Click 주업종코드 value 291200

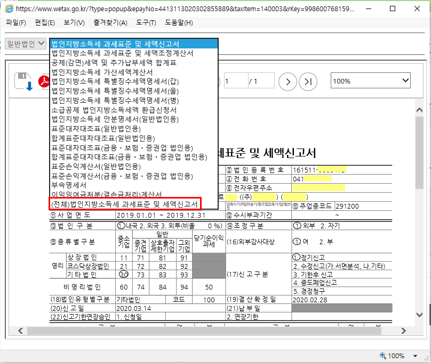[x=347, y=207]
